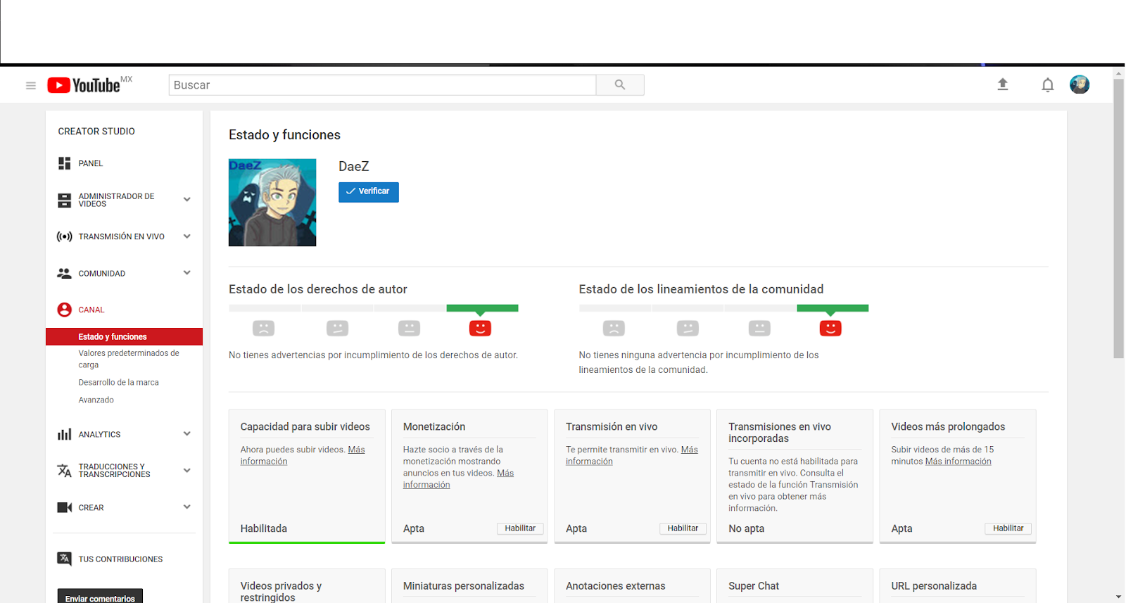Open Desarrollo de la marca

coord(118,383)
